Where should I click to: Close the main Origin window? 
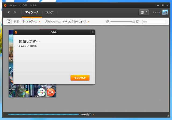(x=167, y=5)
